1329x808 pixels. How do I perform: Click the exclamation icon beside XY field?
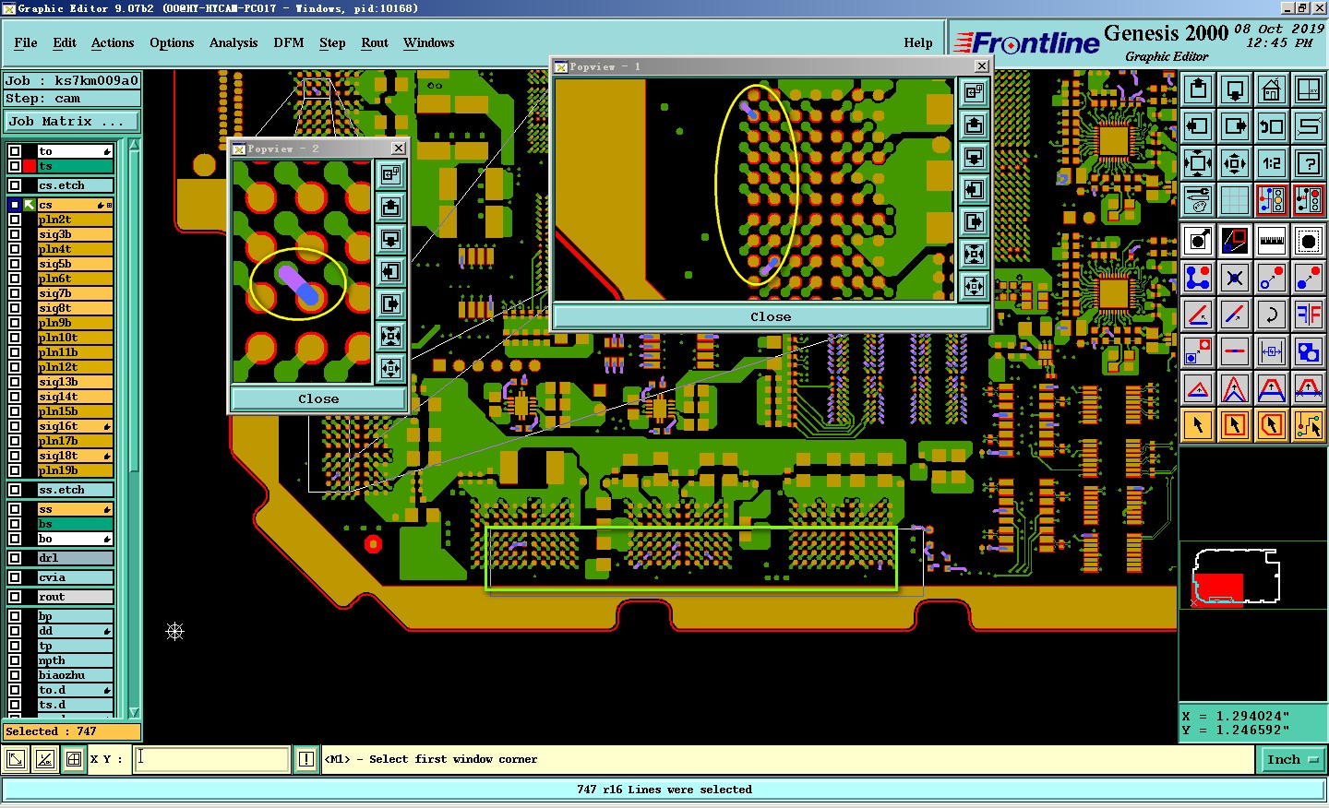click(x=306, y=759)
